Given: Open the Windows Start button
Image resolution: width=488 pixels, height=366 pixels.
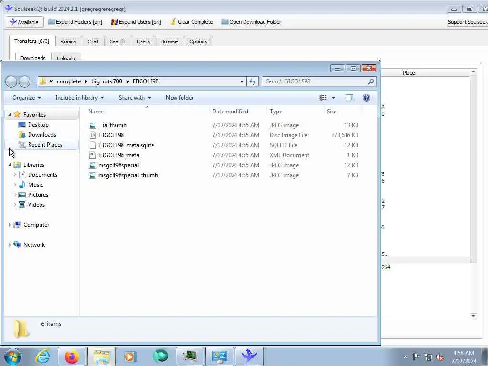Looking at the screenshot, I should 13,356.
